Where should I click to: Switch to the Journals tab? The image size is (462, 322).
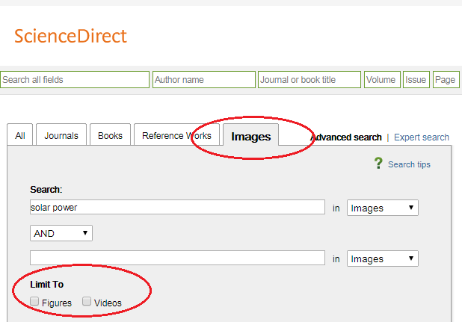[x=61, y=135]
